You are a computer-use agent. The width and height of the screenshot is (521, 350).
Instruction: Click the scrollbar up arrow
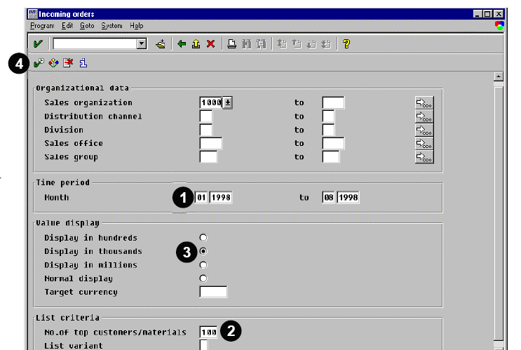point(498,76)
